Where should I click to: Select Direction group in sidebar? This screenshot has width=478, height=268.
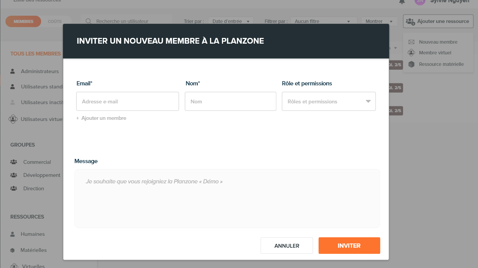33,188
